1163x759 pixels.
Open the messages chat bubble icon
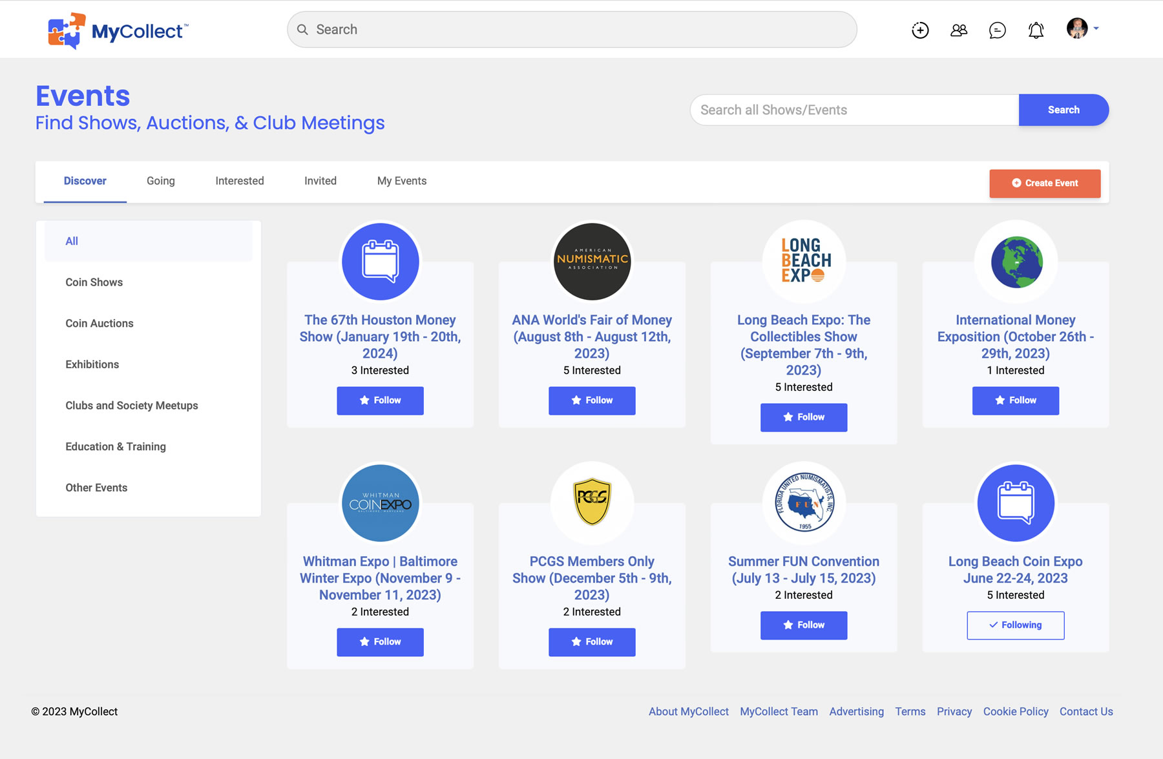(997, 30)
